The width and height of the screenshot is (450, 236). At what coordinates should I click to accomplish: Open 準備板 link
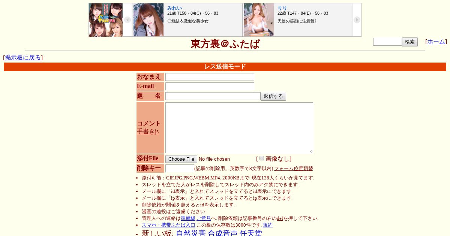point(188,218)
